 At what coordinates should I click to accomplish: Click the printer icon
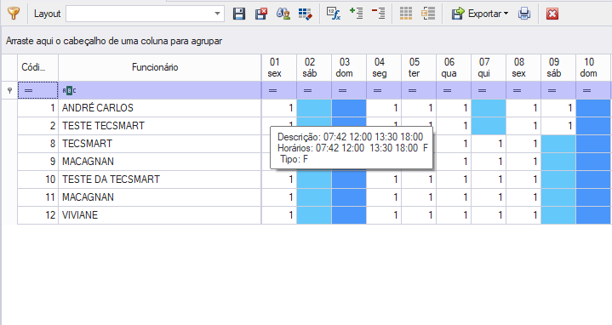(x=524, y=14)
